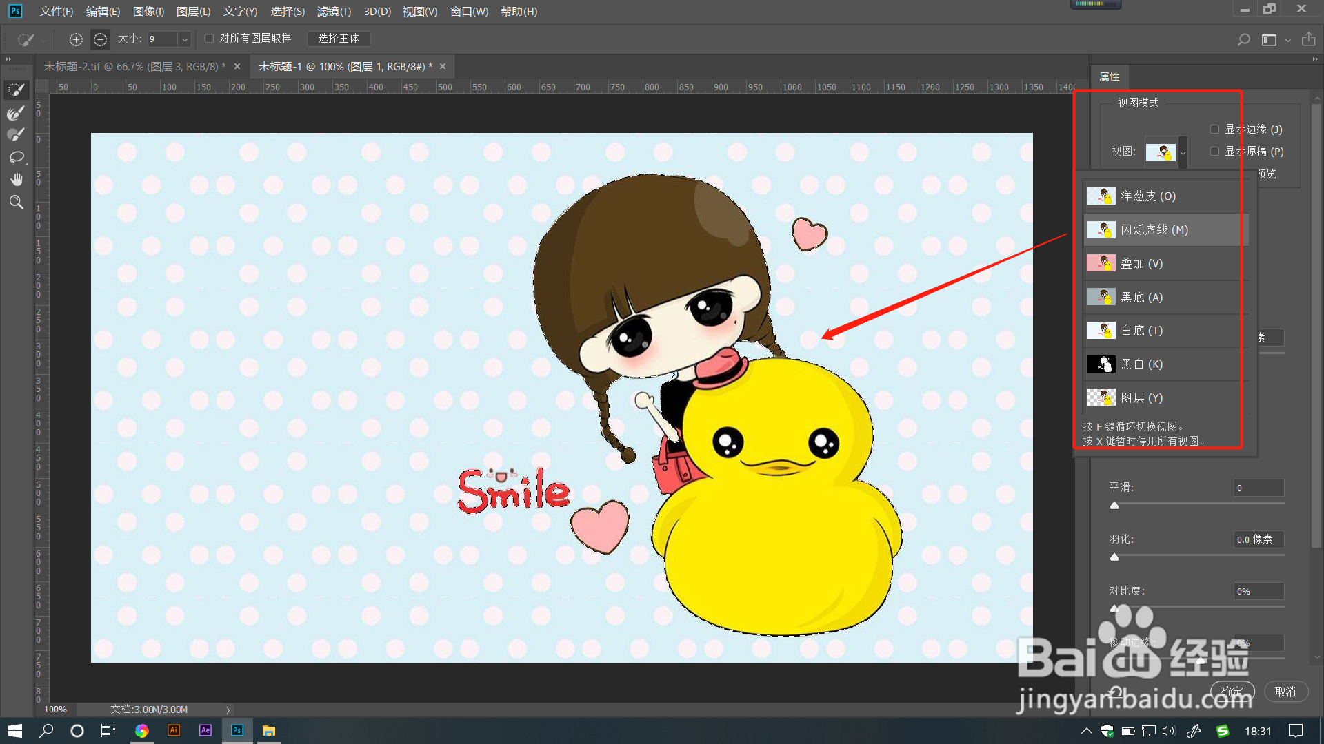The image size is (1324, 744).
Task: Collapse the properties panel double arrow
Action: pos(1315,59)
